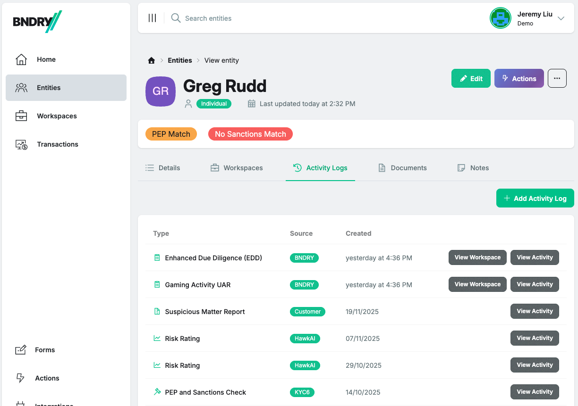
Task: Click the Add Activity Log button
Action: [x=535, y=198]
